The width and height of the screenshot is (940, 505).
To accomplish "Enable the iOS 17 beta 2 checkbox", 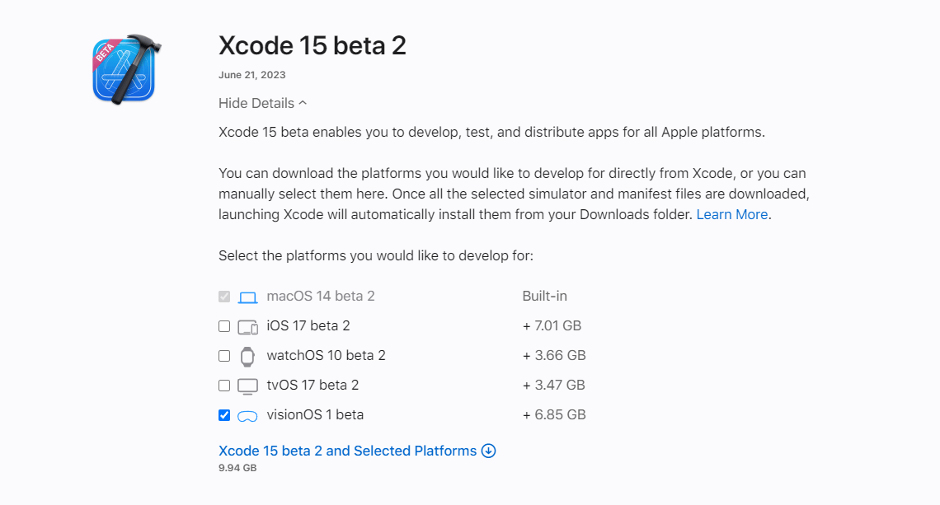I will pos(224,326).
